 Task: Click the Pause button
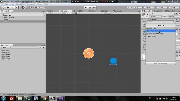(90, 8)
